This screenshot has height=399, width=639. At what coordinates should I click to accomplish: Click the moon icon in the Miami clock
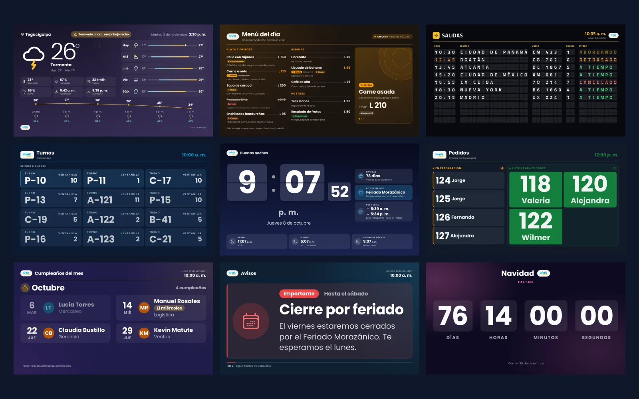point(232,241)
